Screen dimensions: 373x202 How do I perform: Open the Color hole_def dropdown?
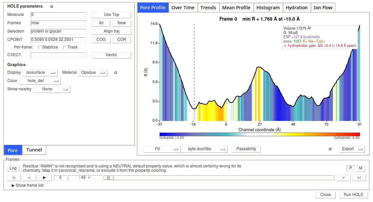pos(40,81)
